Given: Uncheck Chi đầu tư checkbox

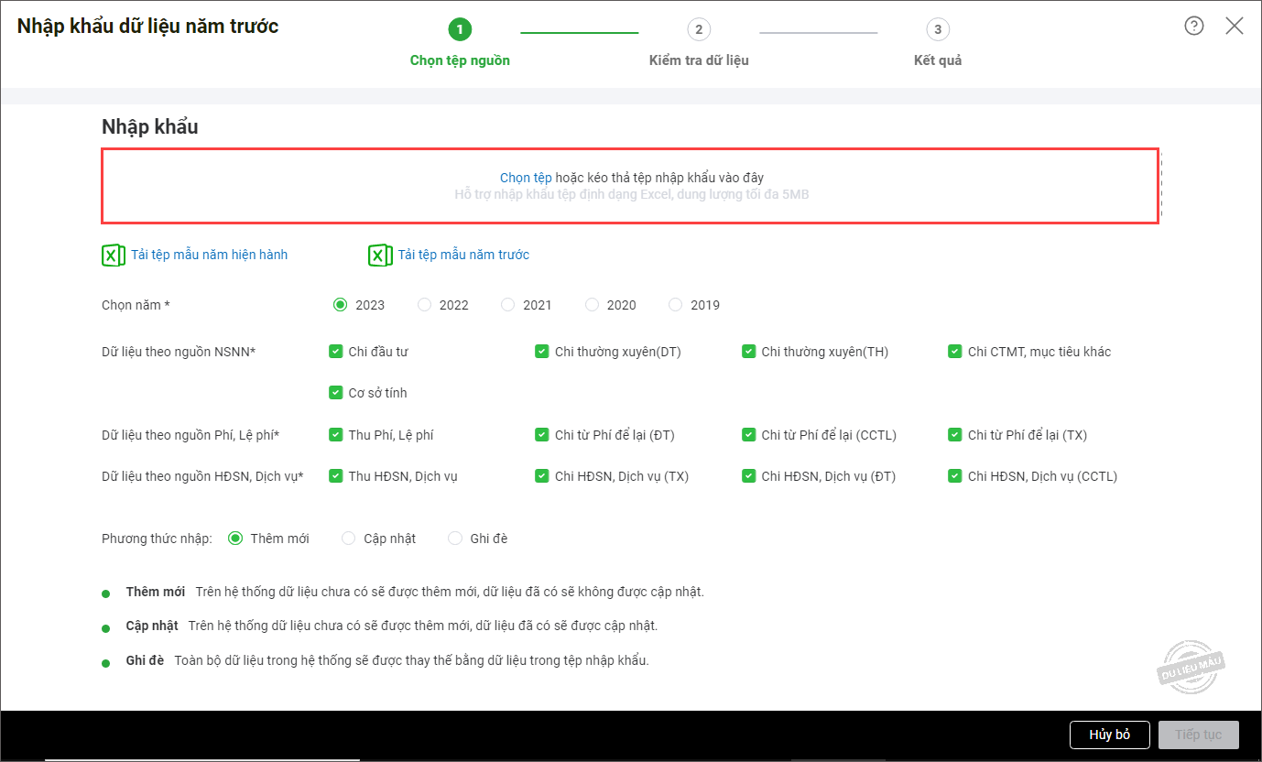Looking at the screenshot, I should tap(335, 352).
